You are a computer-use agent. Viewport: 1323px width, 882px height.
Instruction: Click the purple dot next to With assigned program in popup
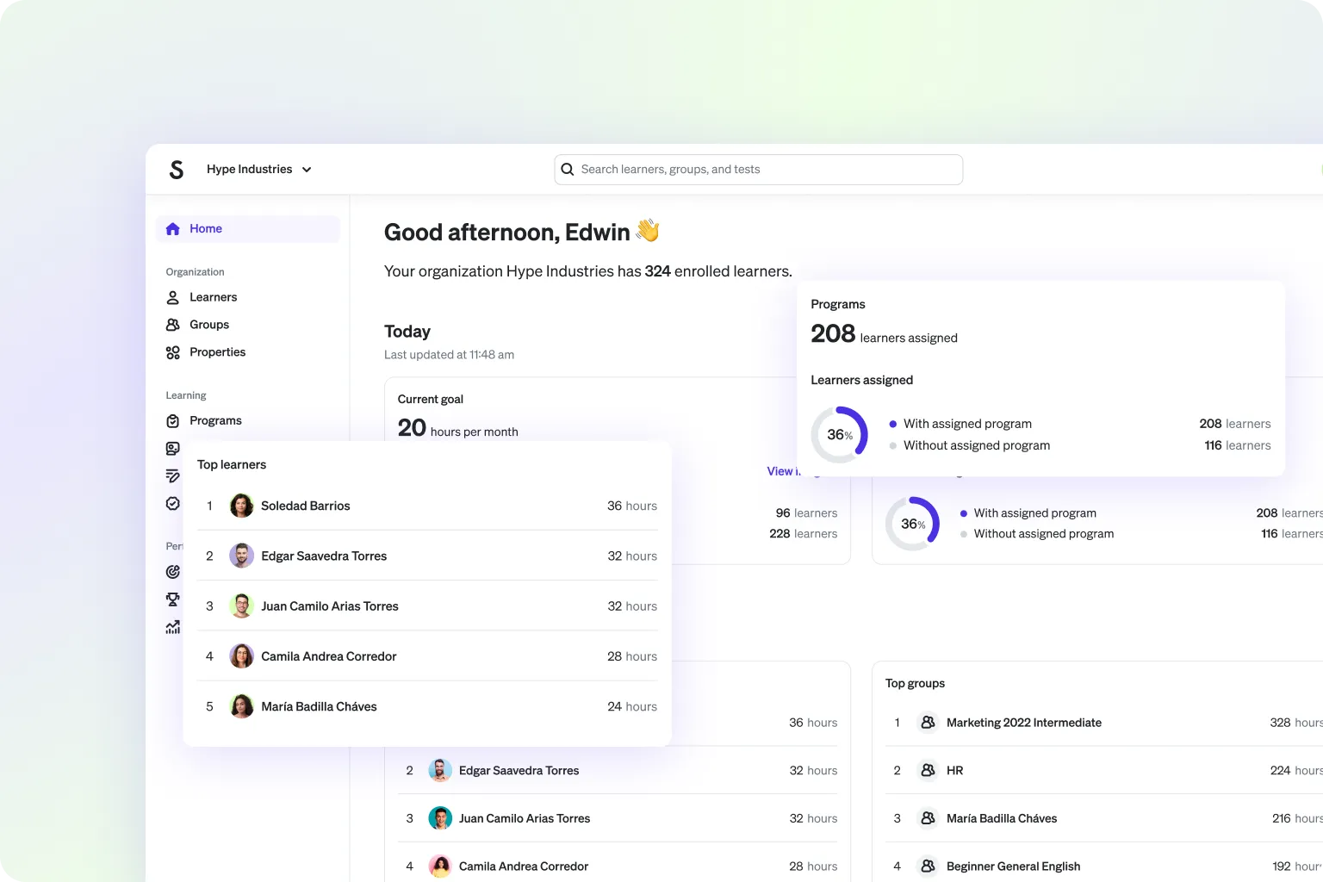pos(893,424)
